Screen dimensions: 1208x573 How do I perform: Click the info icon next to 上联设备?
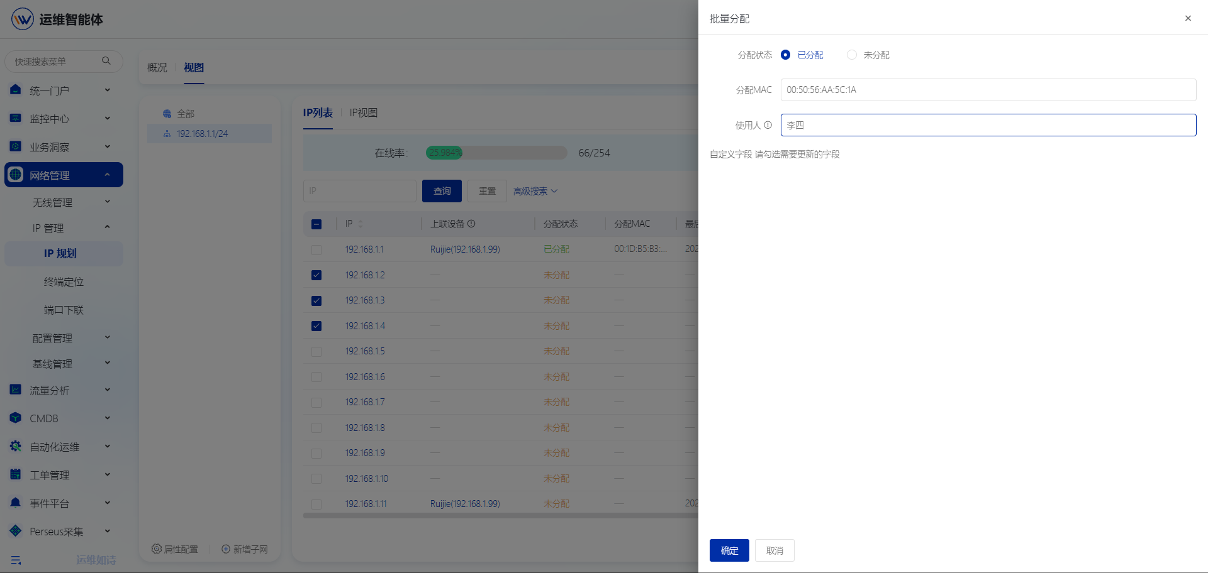[471, 224]
